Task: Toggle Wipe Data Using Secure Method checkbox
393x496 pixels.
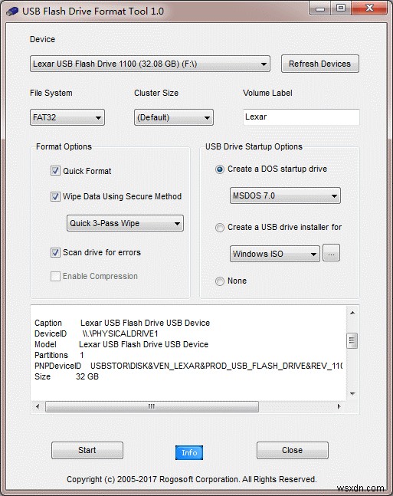Action: click(x=55, y=196)
